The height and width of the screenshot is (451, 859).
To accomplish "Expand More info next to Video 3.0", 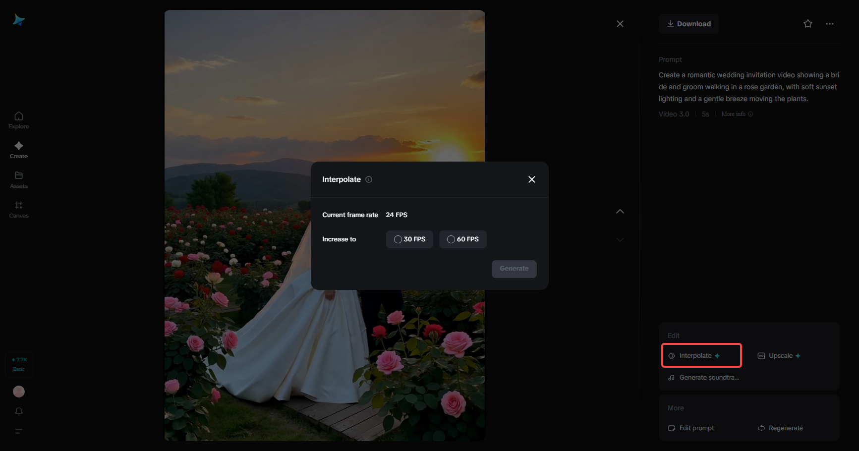I will pos(737,114).
